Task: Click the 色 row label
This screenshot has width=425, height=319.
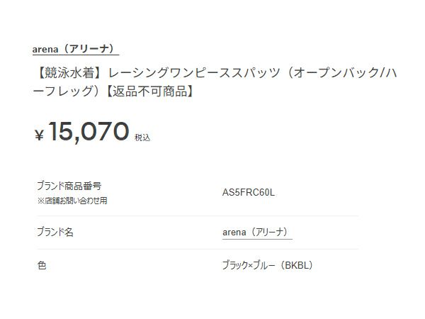Action: [41, 266]
